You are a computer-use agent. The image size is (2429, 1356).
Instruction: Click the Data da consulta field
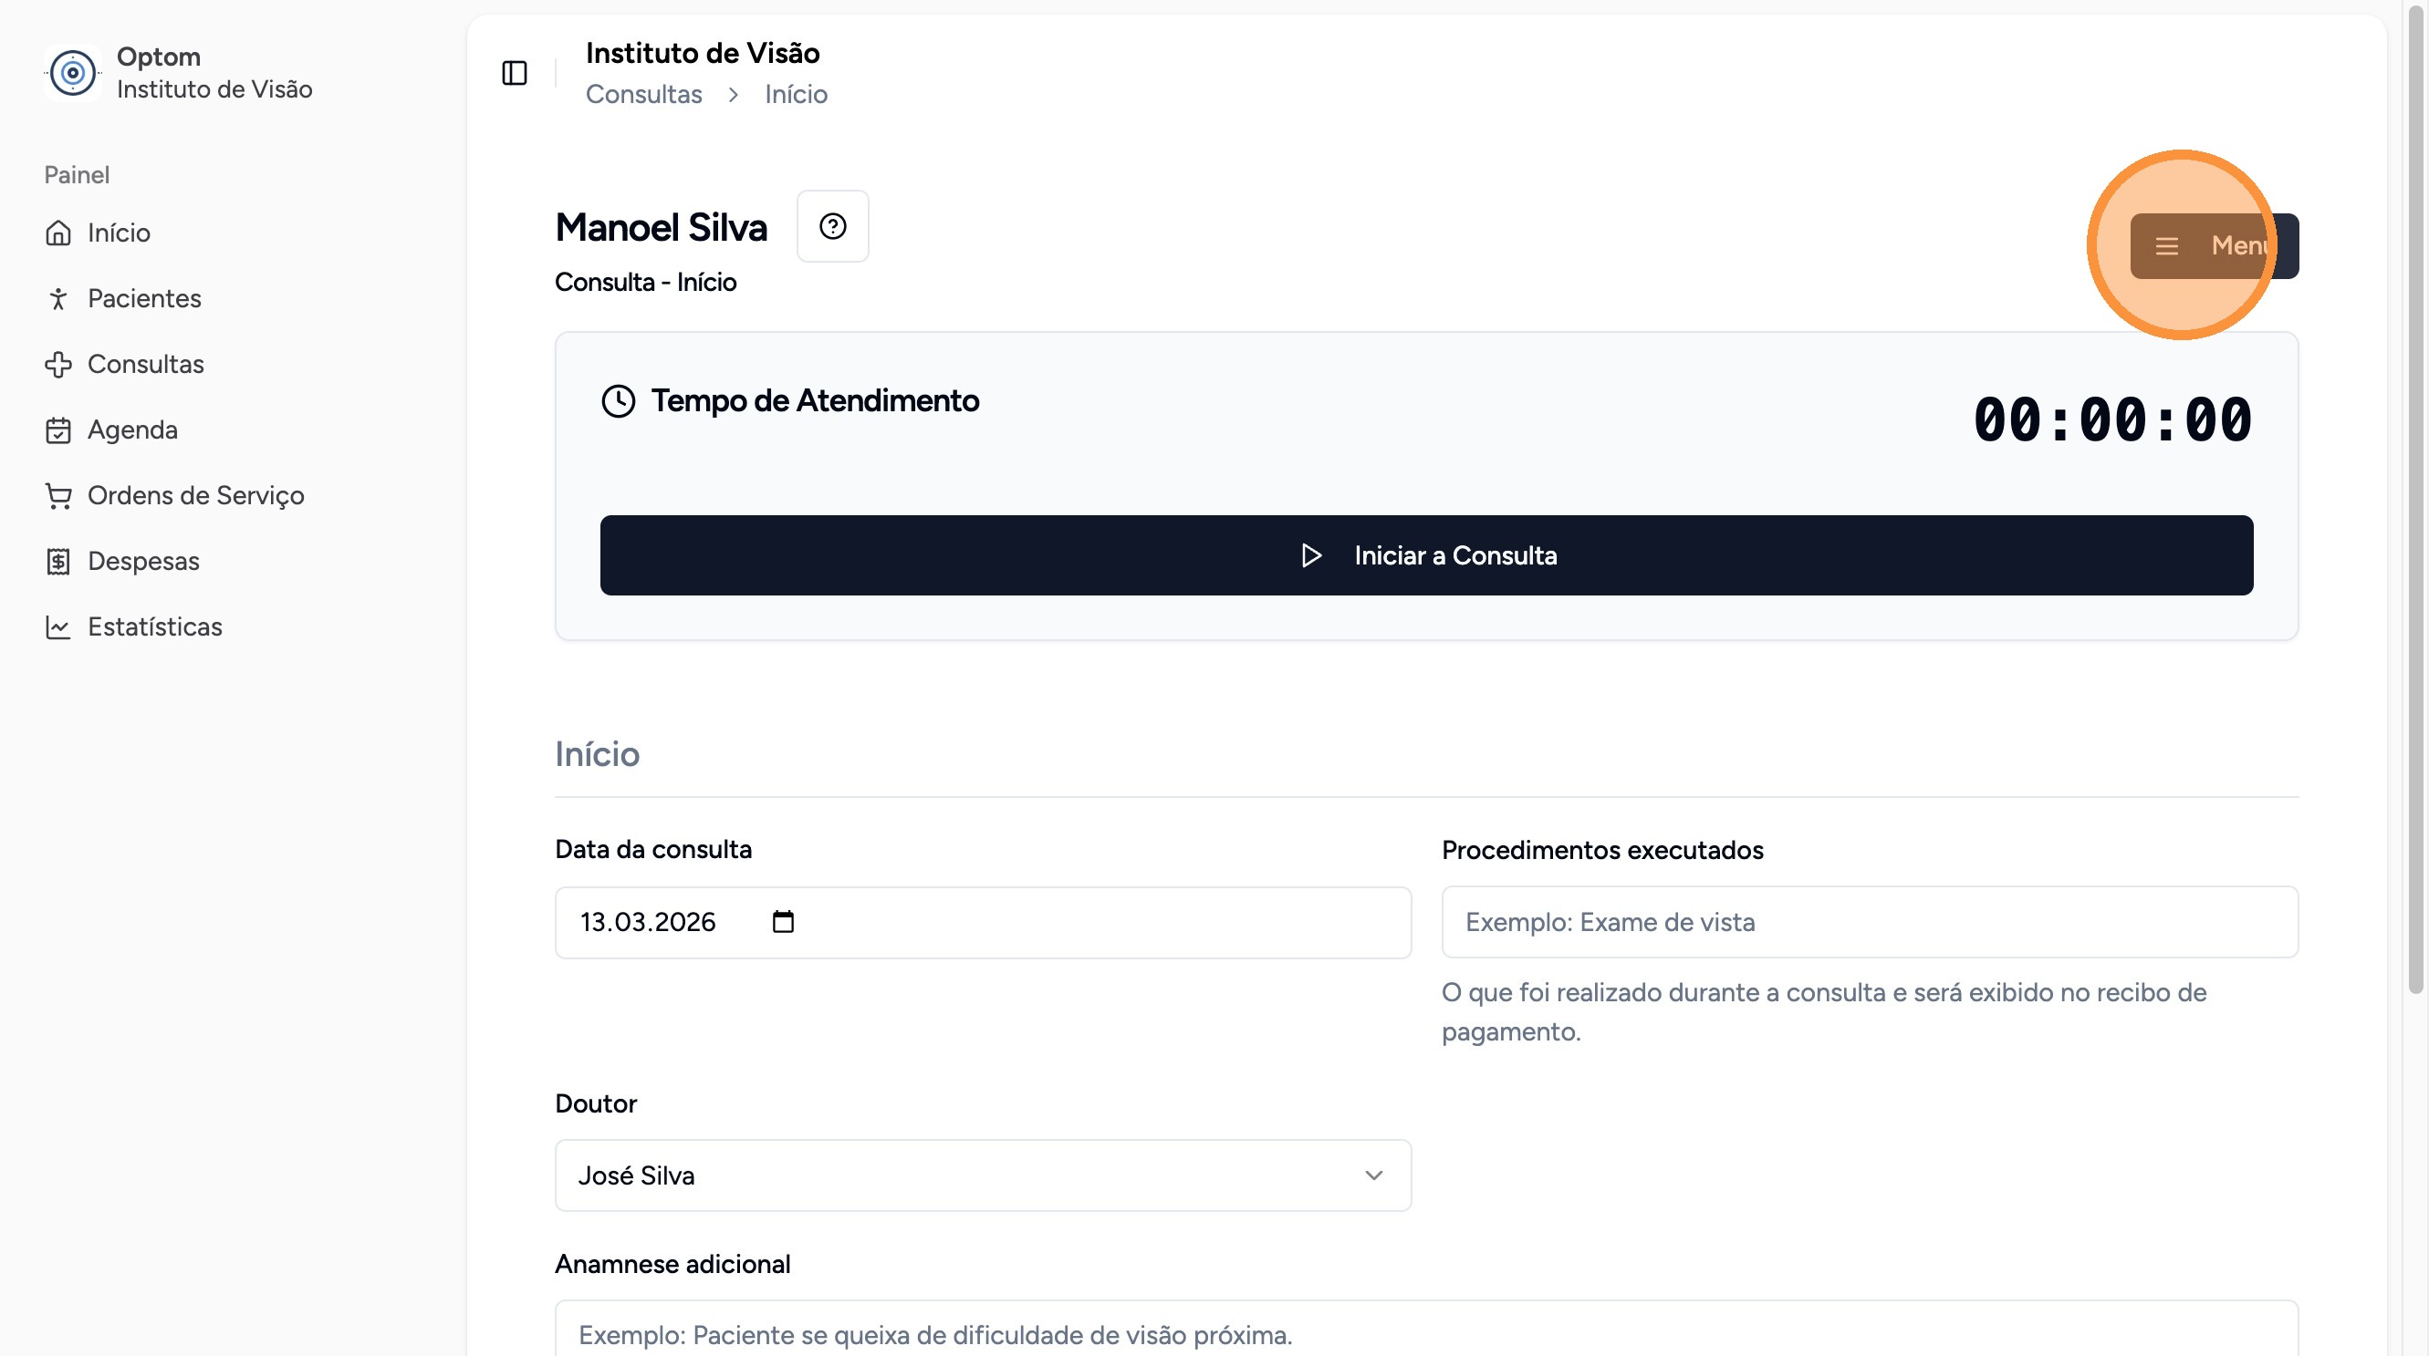(982, 922)
